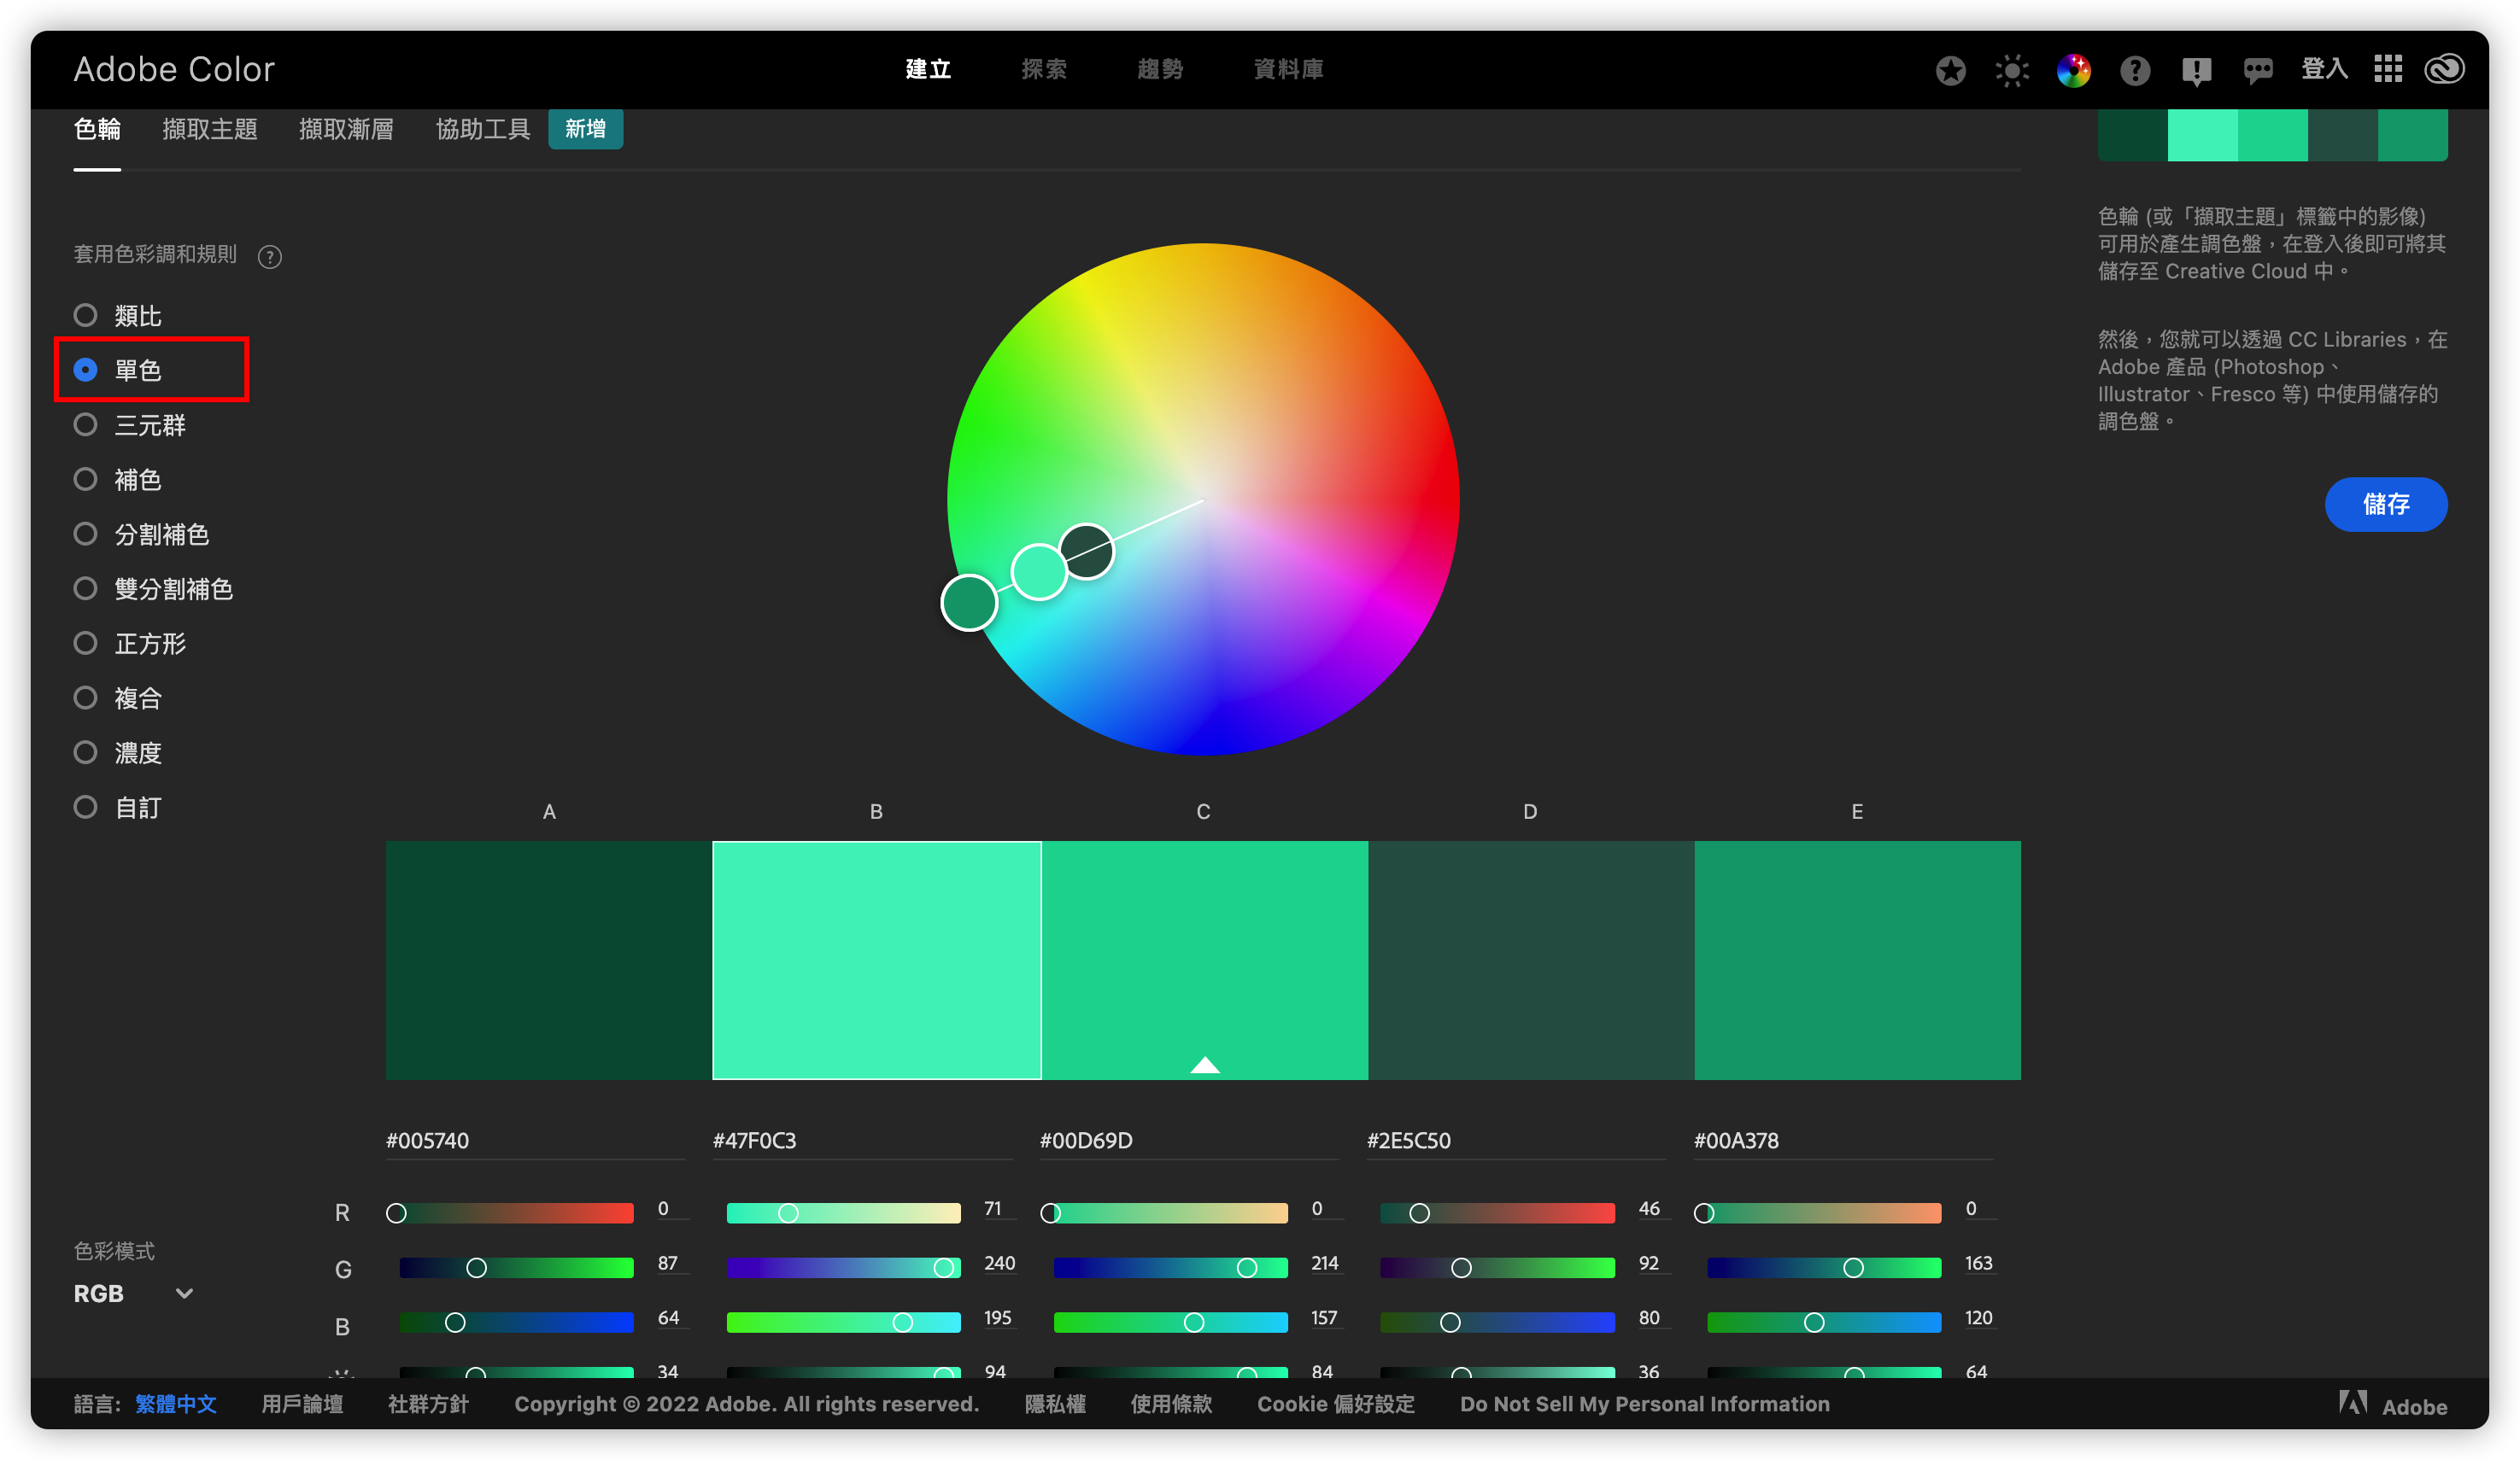Change language via 繁體中文 link
Viewport: 2520px width, 1460px height.
[x=176, y=1404]
